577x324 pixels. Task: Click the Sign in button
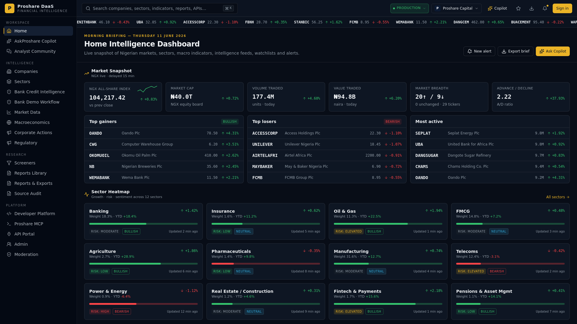point(562,8)
